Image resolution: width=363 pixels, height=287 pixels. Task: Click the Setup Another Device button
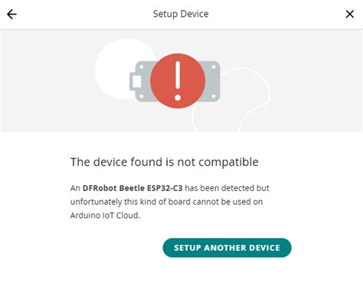pos(227,248)
